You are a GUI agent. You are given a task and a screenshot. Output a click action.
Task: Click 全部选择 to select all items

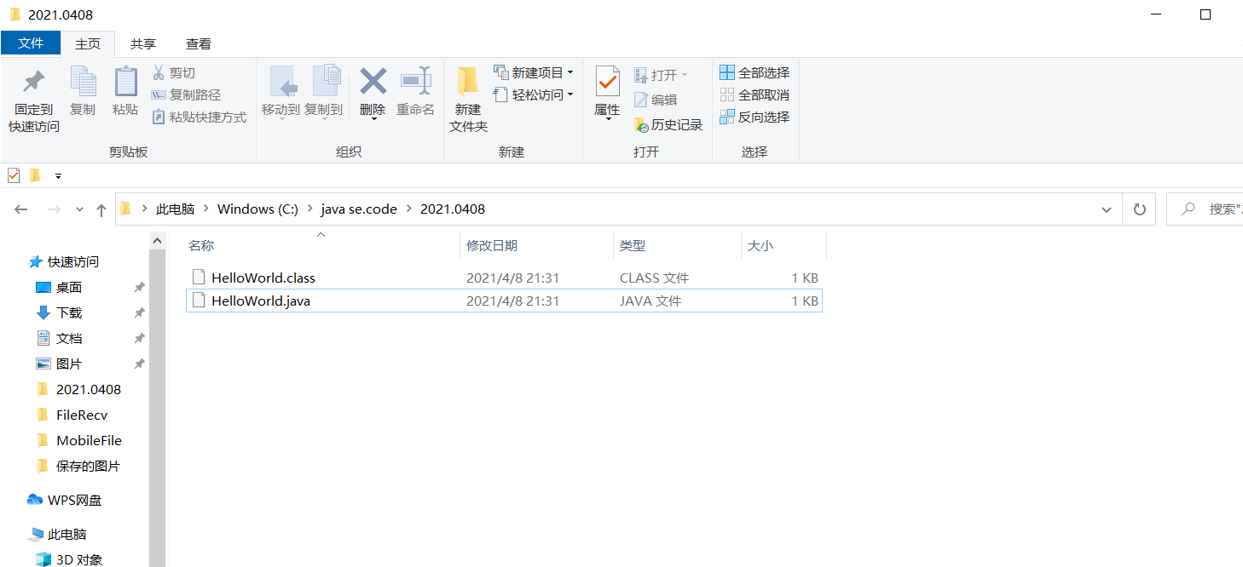pos(754,72)
